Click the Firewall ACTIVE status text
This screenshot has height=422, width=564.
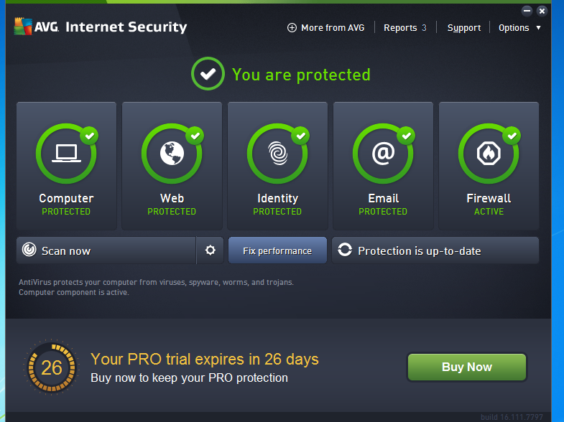click(x=489, y=212)
